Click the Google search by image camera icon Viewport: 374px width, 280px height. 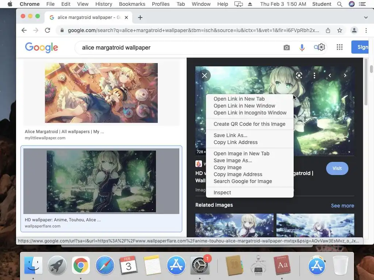point(286,48)
